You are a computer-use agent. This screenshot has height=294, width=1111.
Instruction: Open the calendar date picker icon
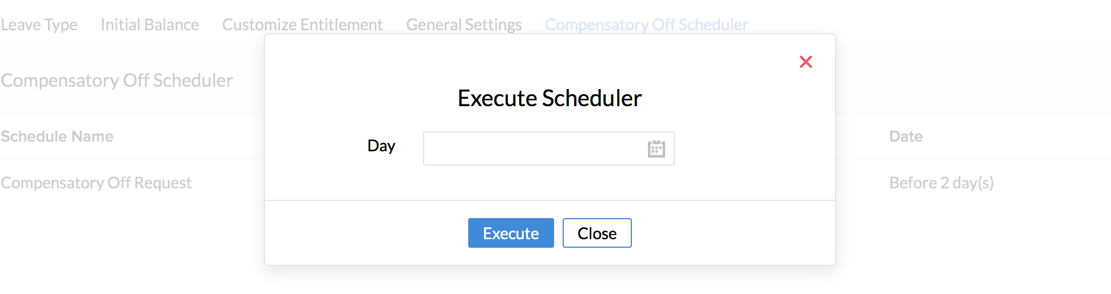click(x=656, y=149)
